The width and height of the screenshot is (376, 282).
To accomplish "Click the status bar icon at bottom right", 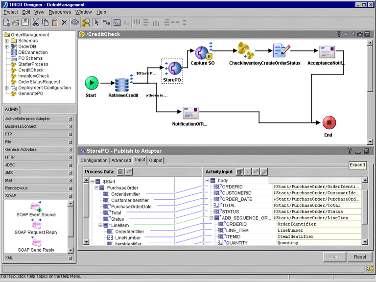I will [370, 269].
